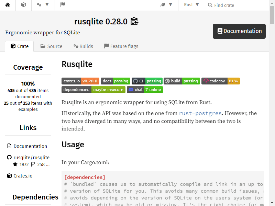Click the folder icon on Source tab
Screen dimensions: 275x206
43,46
